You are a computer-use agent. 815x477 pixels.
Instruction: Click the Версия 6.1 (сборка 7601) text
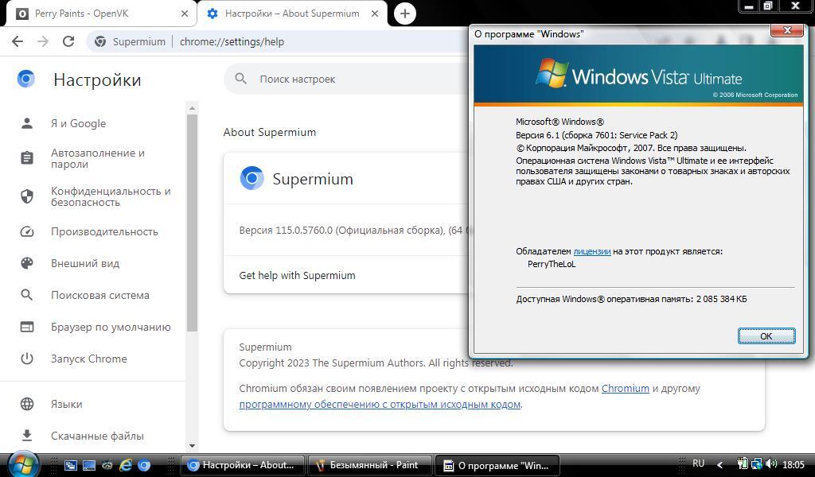(x=597, y=135)
